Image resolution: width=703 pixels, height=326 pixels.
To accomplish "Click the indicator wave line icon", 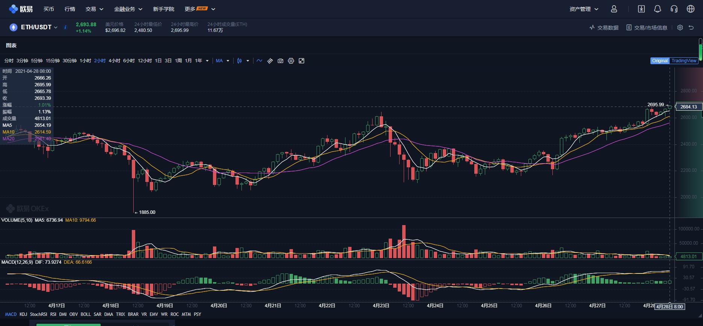I will coord(259,61).
